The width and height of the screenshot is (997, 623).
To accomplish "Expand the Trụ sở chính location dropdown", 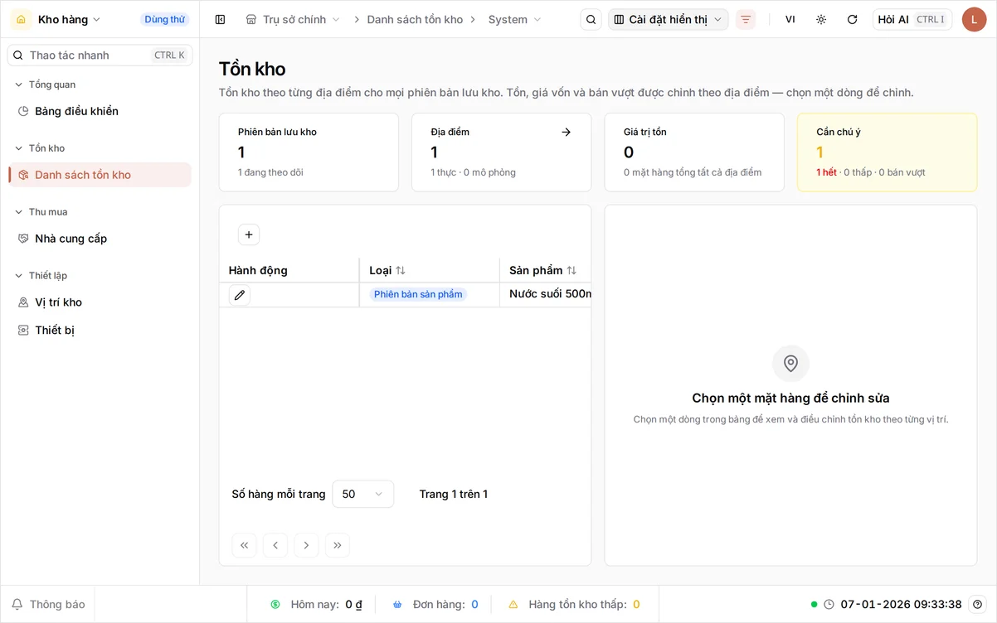I will click(294, 19).
